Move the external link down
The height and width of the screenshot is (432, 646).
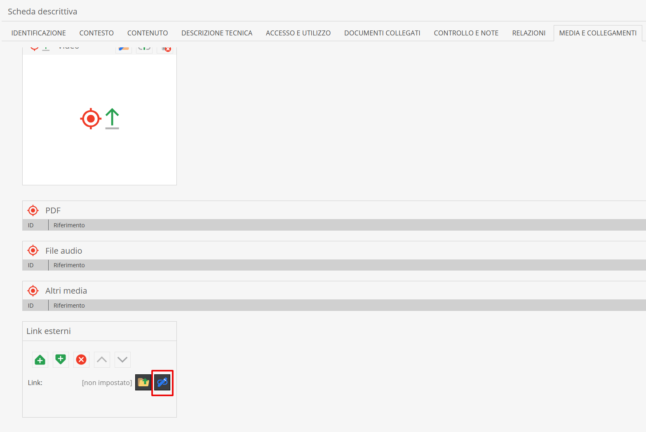point(122,360)
